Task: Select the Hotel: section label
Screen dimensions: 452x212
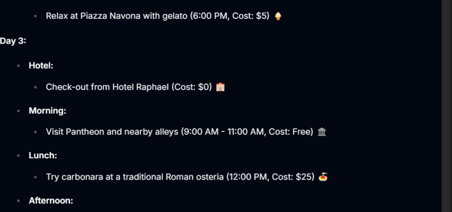Action: tap(41, 66)
